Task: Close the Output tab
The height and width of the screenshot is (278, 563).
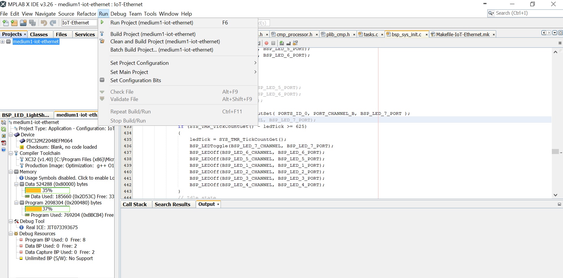Action: click(x=218, y=204)
